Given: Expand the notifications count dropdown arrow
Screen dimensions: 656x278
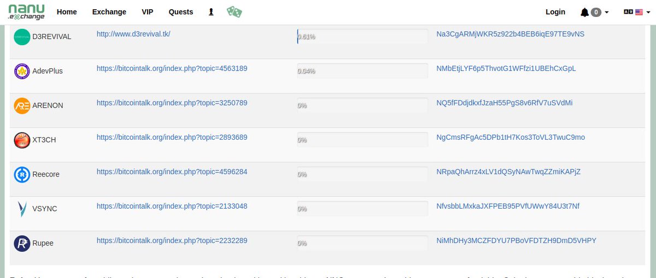Looking at the screenshot, I should pyautogui.click(x=607, y=13).
